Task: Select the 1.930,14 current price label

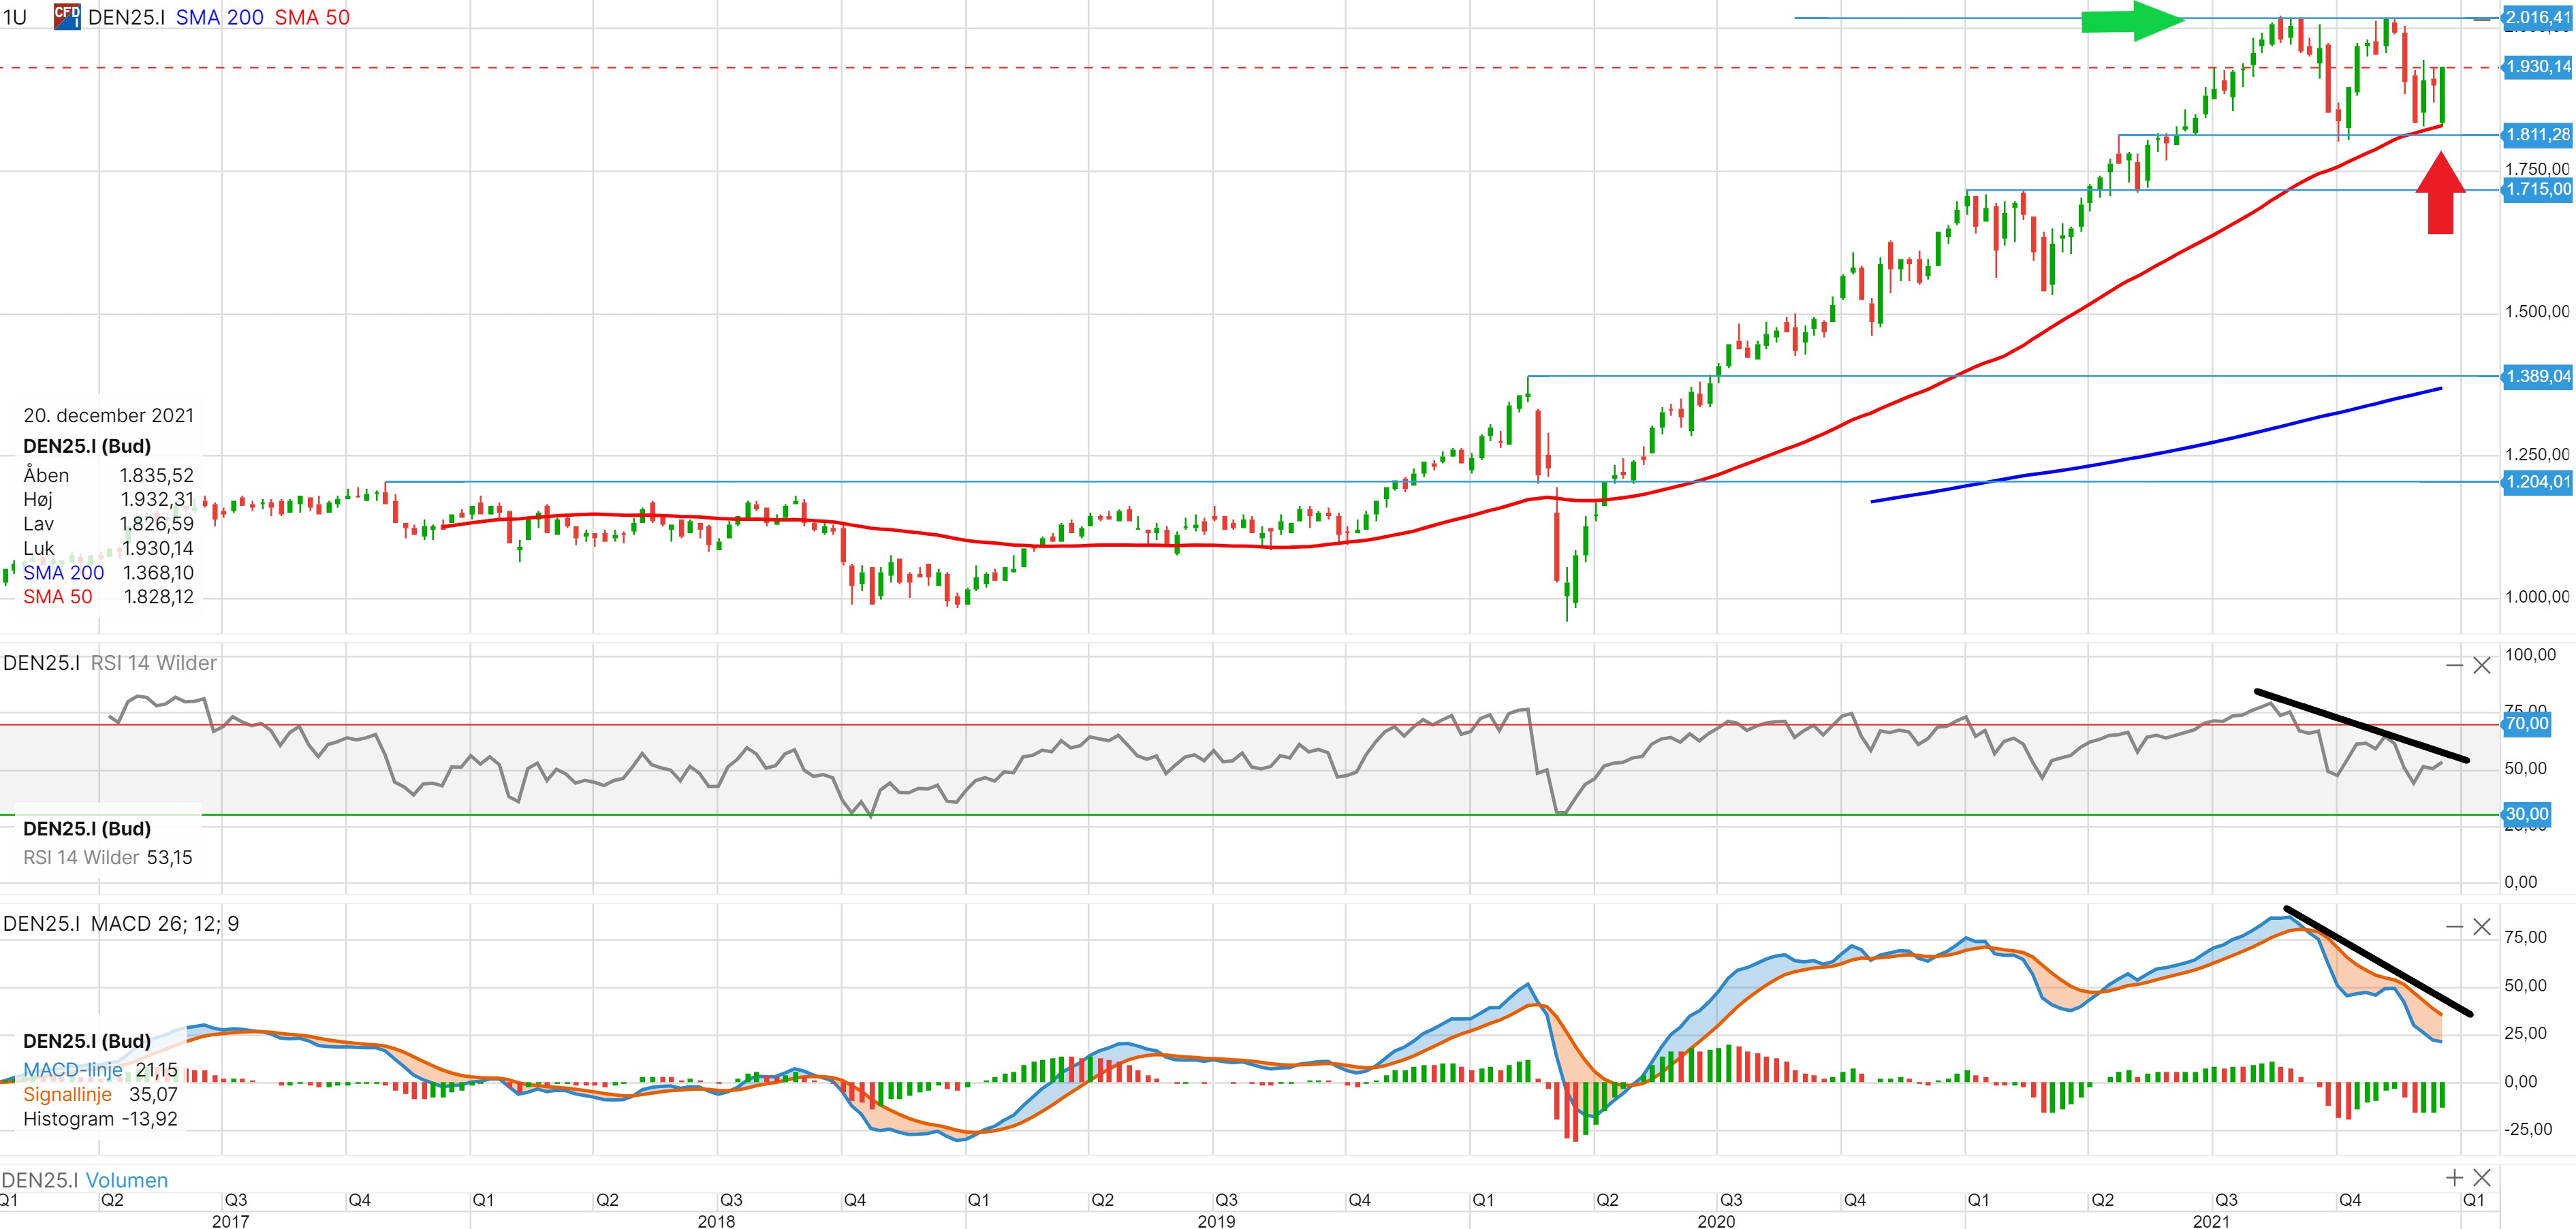Action: point(2538,67)
